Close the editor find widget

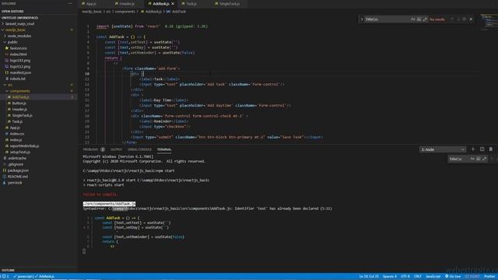tap(471, 19)
